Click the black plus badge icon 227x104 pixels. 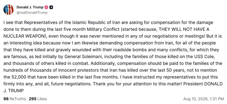pyautogui.click(x=51, y=7)
